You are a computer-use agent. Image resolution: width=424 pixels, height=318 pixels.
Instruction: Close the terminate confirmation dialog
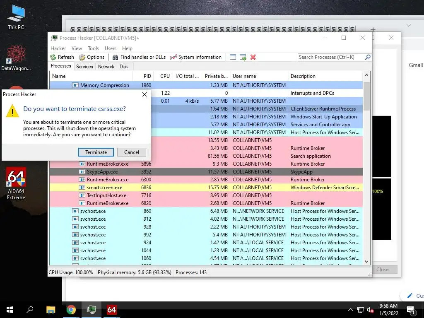(145, 94)
